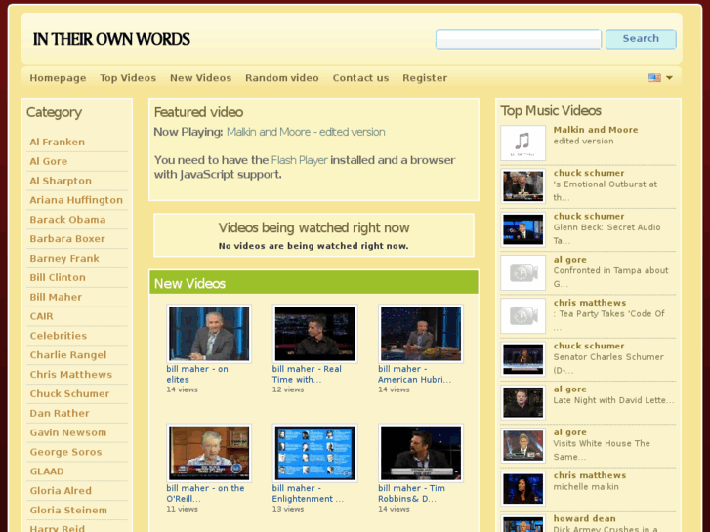
Task: Open the bill maher - Real Time with thumbnail
Action: click(314, 334)
